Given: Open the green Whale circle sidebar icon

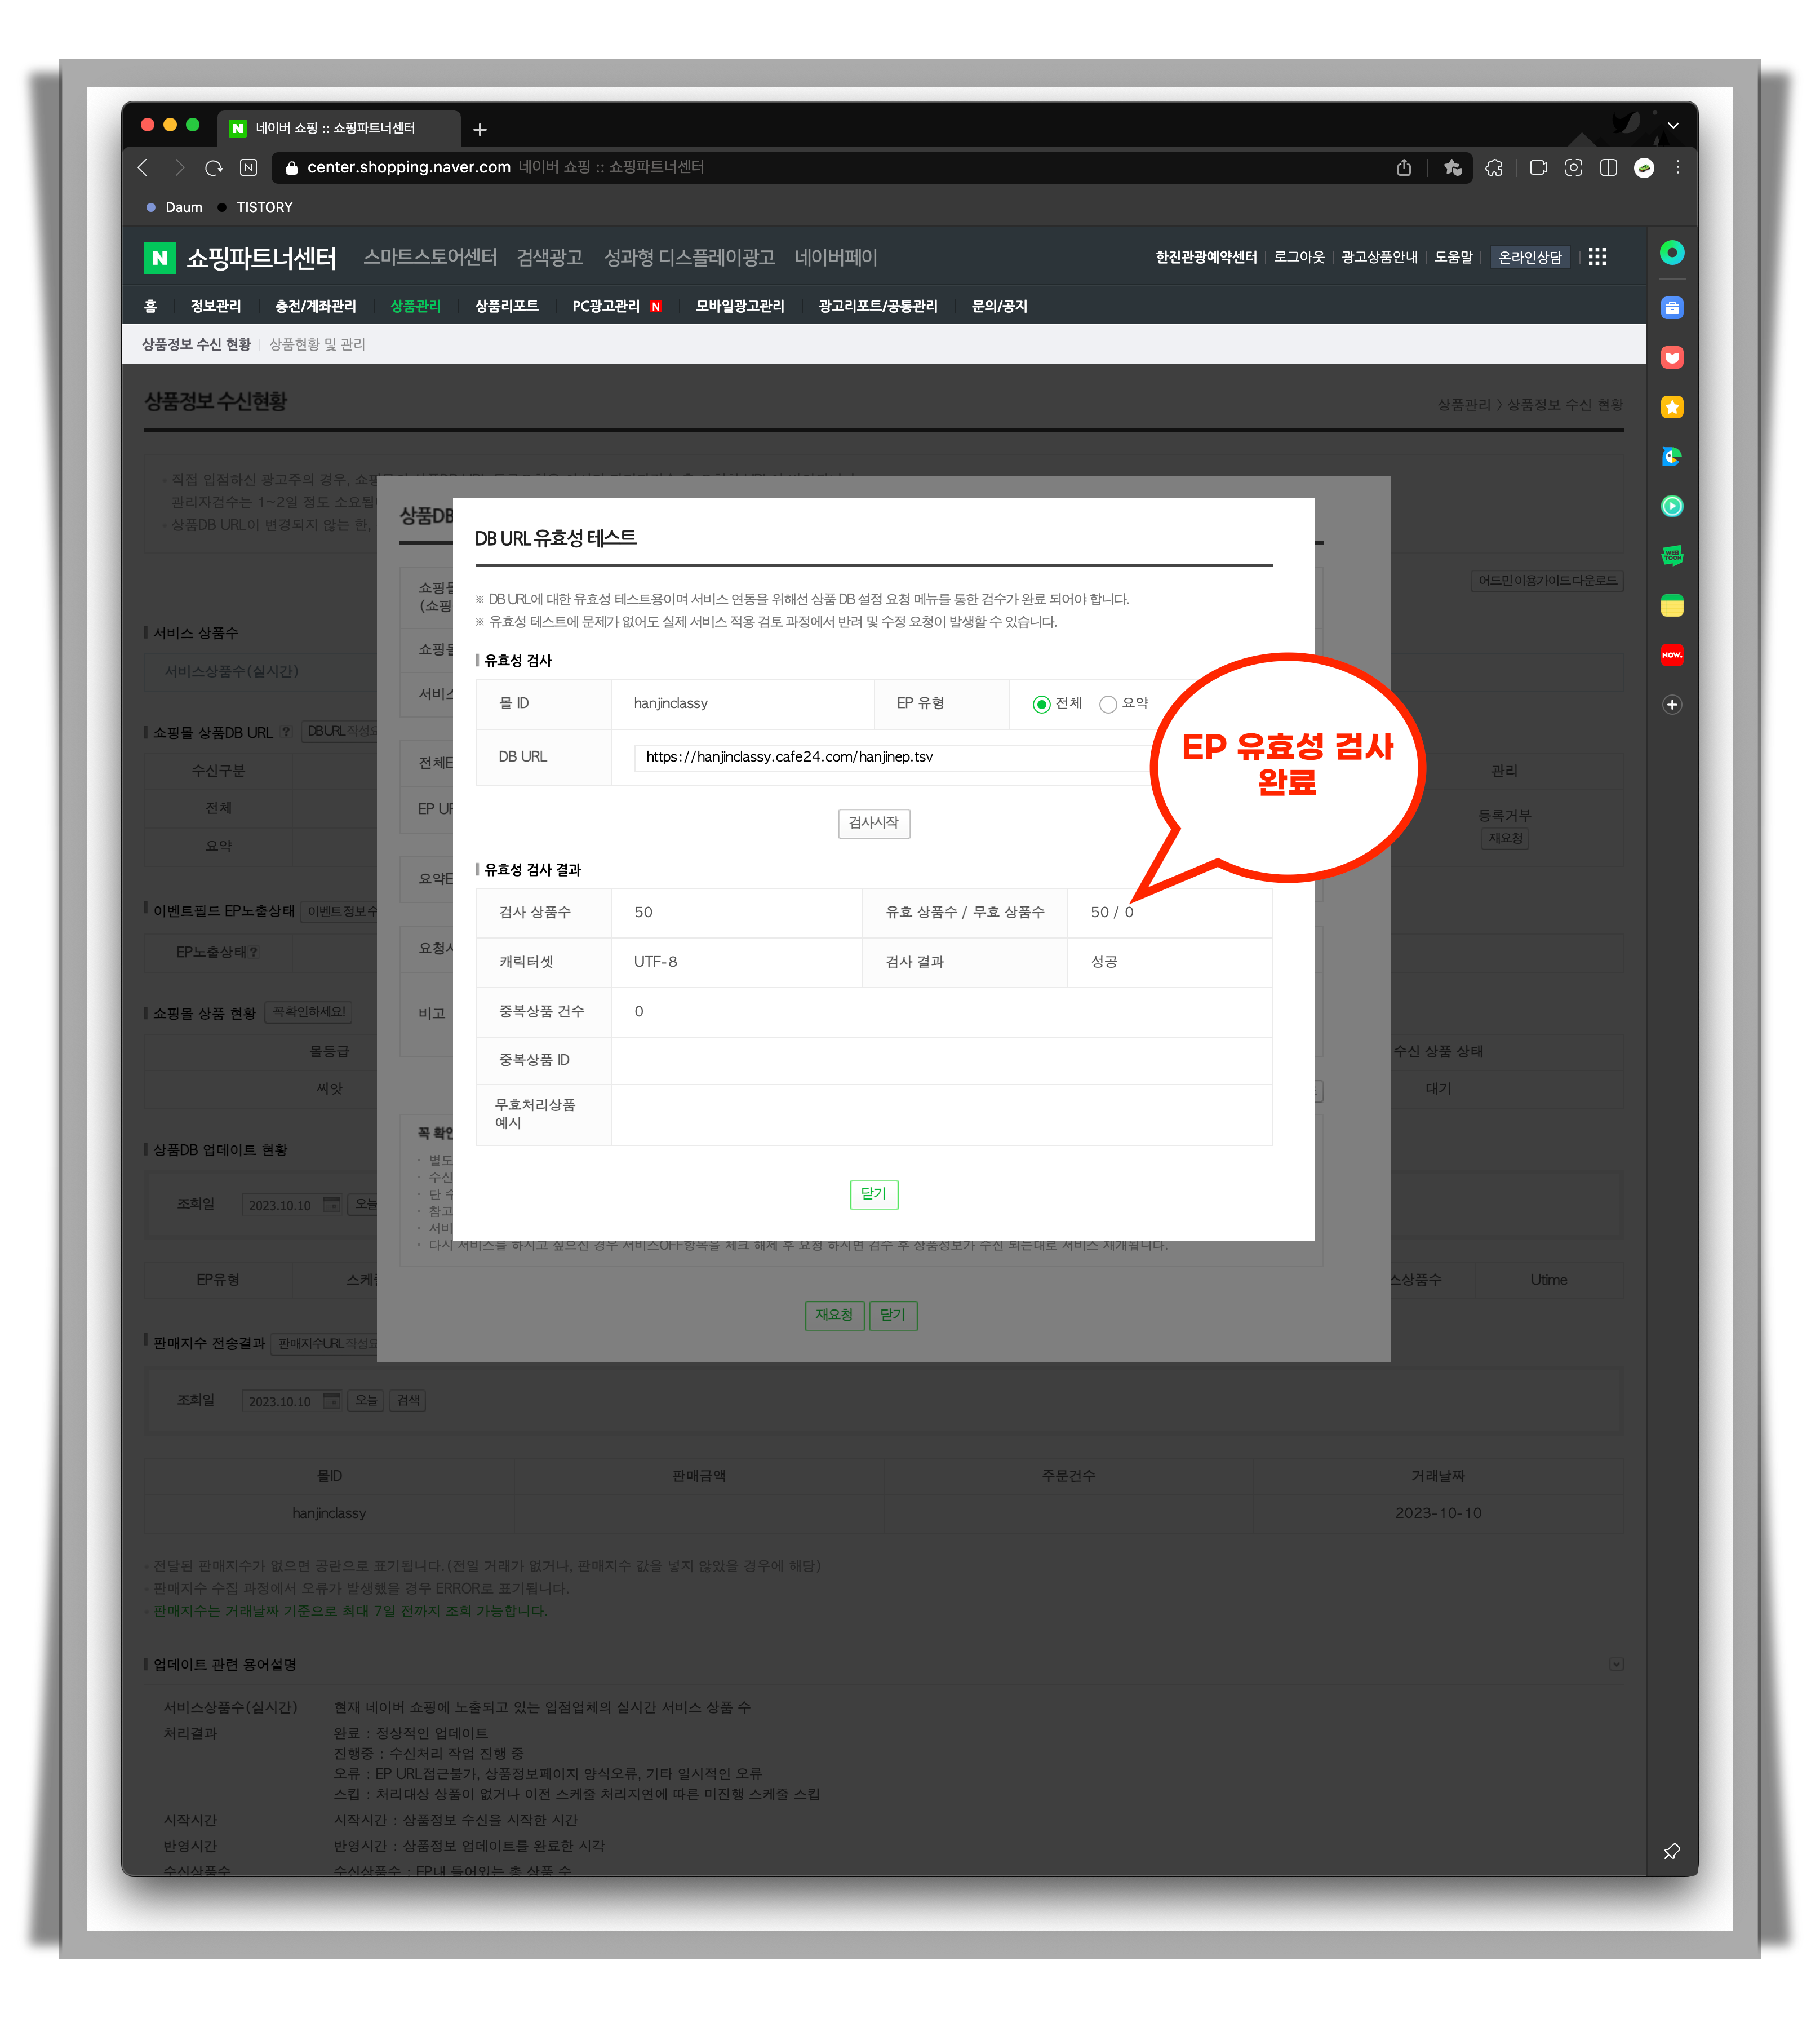Looking at the screenshot, I should 1672,253.
